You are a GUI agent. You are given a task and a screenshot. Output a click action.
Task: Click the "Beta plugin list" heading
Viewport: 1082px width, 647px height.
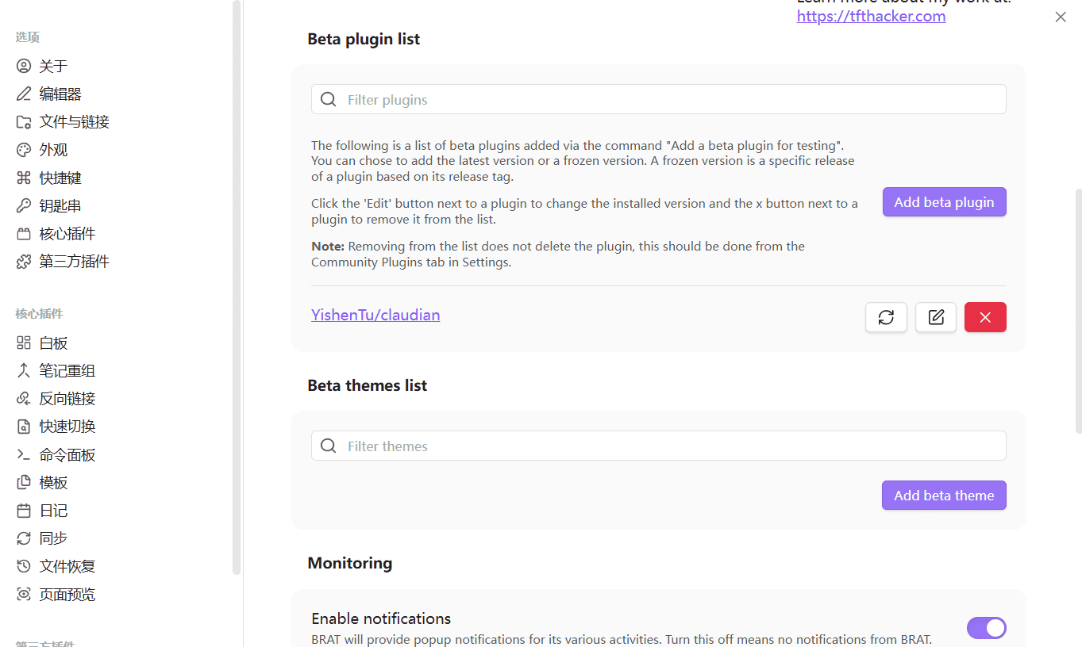364,39
